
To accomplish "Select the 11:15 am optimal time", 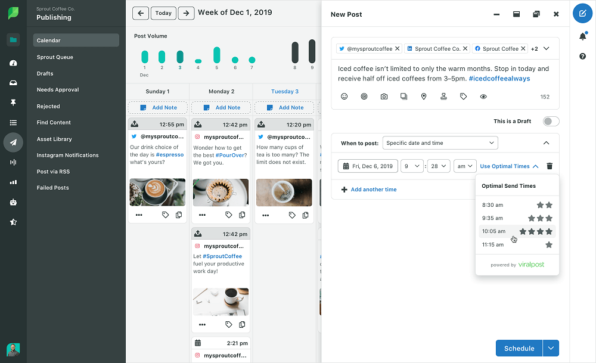I will point(517,245).
